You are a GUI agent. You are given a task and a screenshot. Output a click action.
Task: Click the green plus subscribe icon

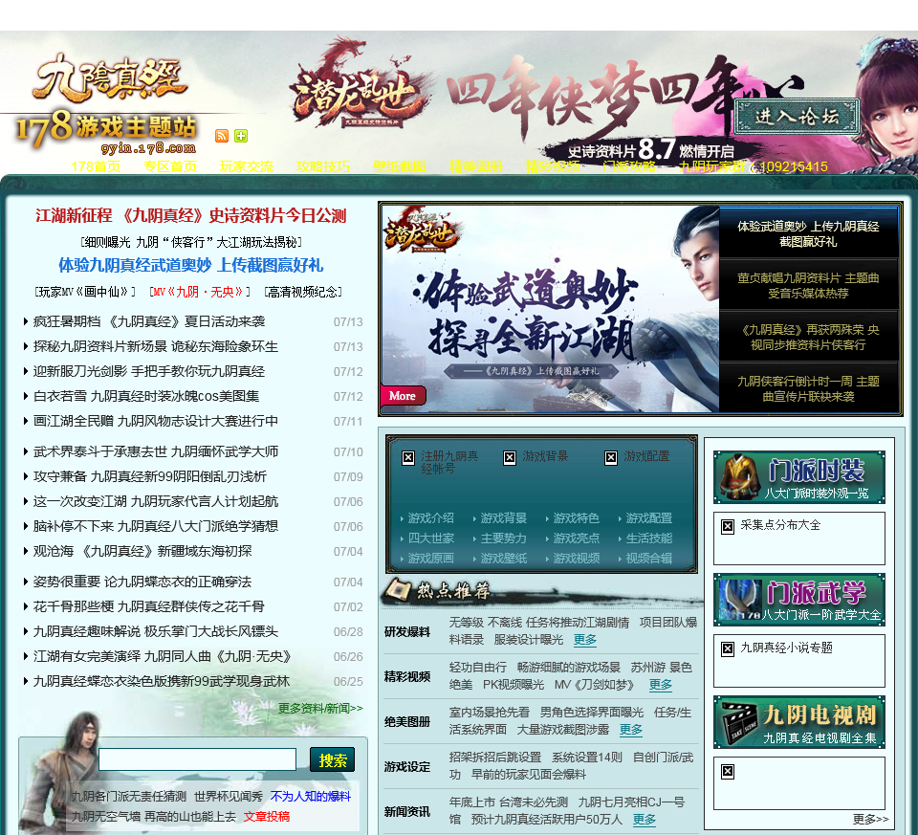click(x=241, y=136)
